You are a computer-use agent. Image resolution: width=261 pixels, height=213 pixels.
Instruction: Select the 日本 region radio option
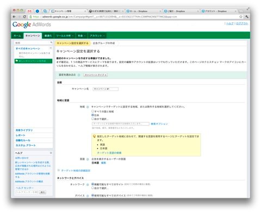coord(92,115)
